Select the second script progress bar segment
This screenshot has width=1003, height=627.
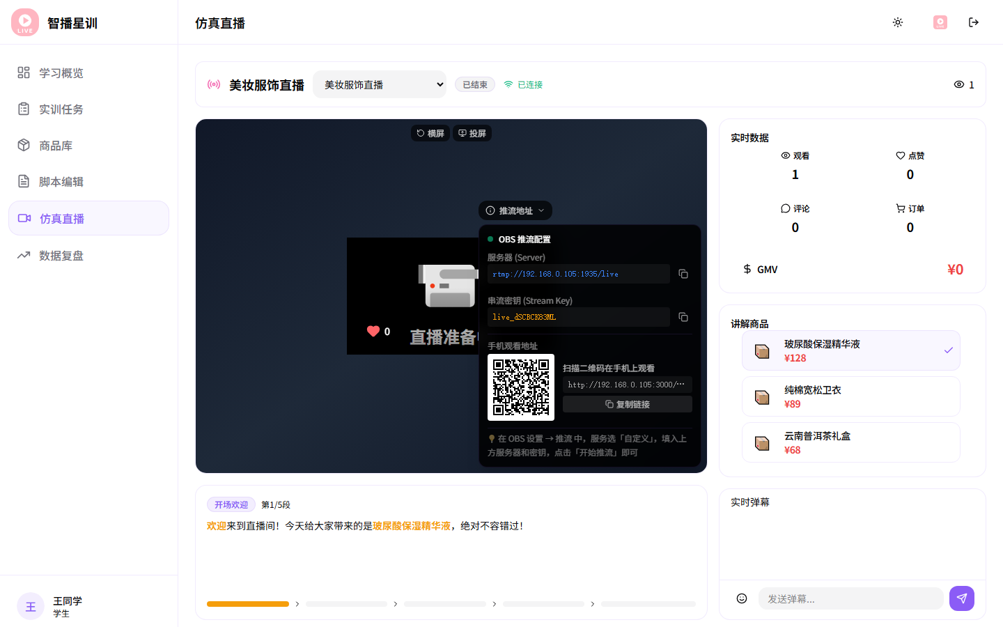tap(346, 604)
